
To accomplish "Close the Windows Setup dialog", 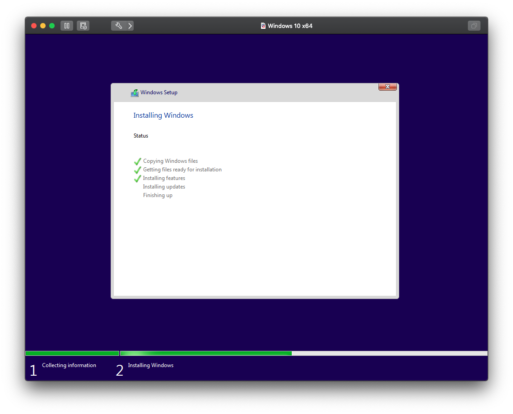I will tap(387, 87).
